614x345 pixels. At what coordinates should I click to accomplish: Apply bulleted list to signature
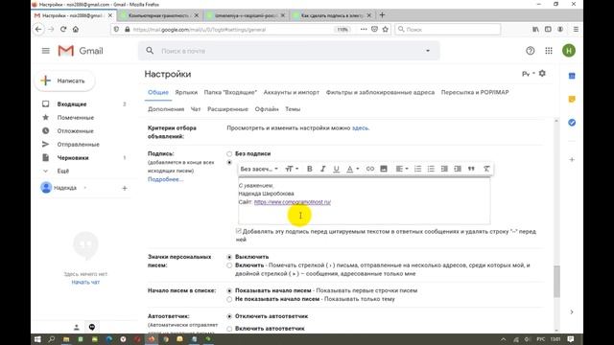coord(431,169)
